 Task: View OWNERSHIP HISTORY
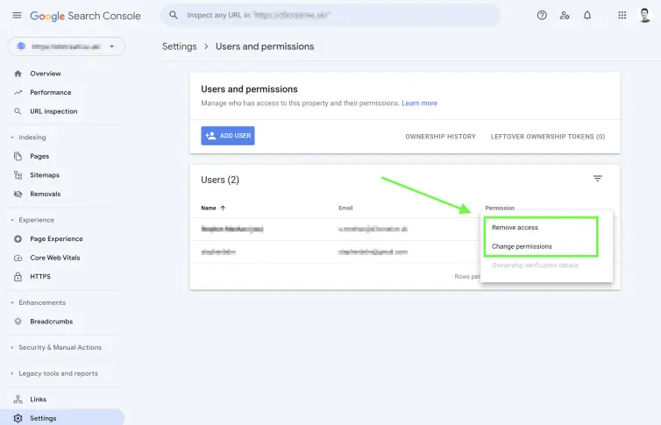click(x=440, y=137)
